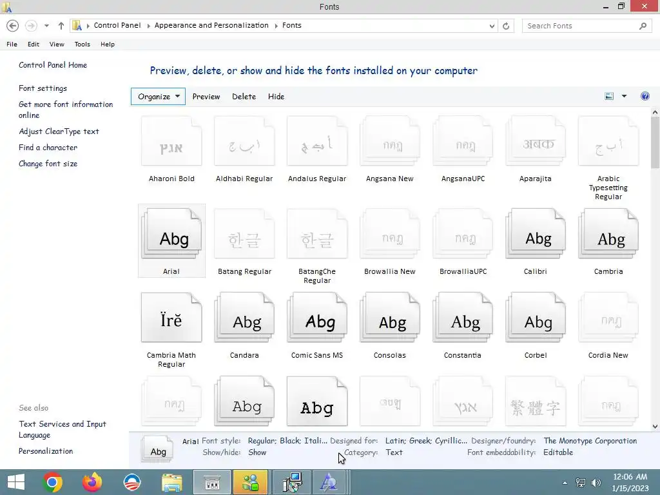
Task: Click the search magnifier icon
Action: pyautogui.click(x=643, y=26)
